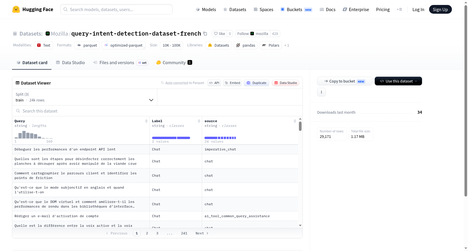Expand the Split train dropdown
Screen dimensions: 468x251
85,97
